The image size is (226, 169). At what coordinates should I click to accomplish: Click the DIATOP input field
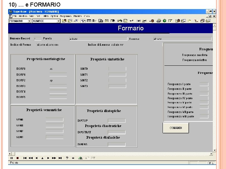tap(116, 120)
